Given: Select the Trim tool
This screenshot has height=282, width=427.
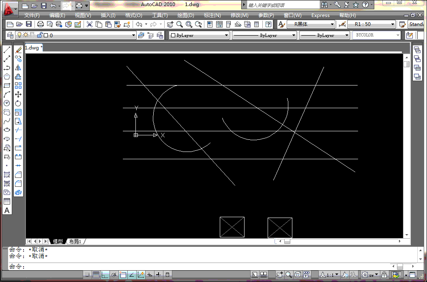Looking at the screenshot, I should click(x=18, y=130).
